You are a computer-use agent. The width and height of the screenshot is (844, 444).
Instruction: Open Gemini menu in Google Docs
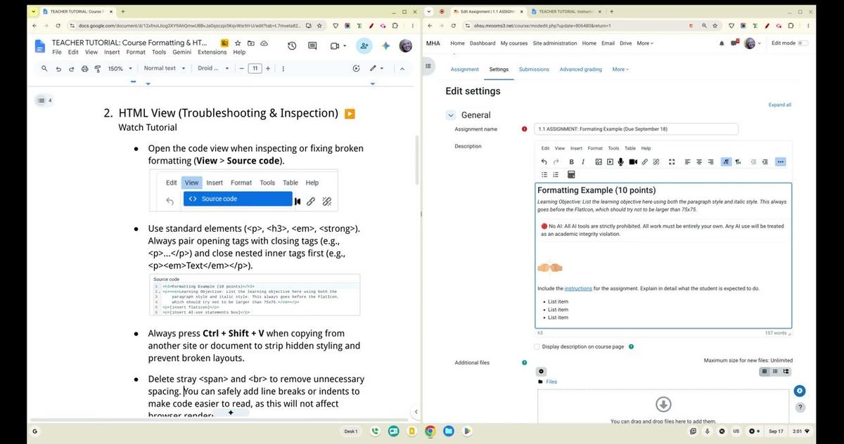[181, 52]
